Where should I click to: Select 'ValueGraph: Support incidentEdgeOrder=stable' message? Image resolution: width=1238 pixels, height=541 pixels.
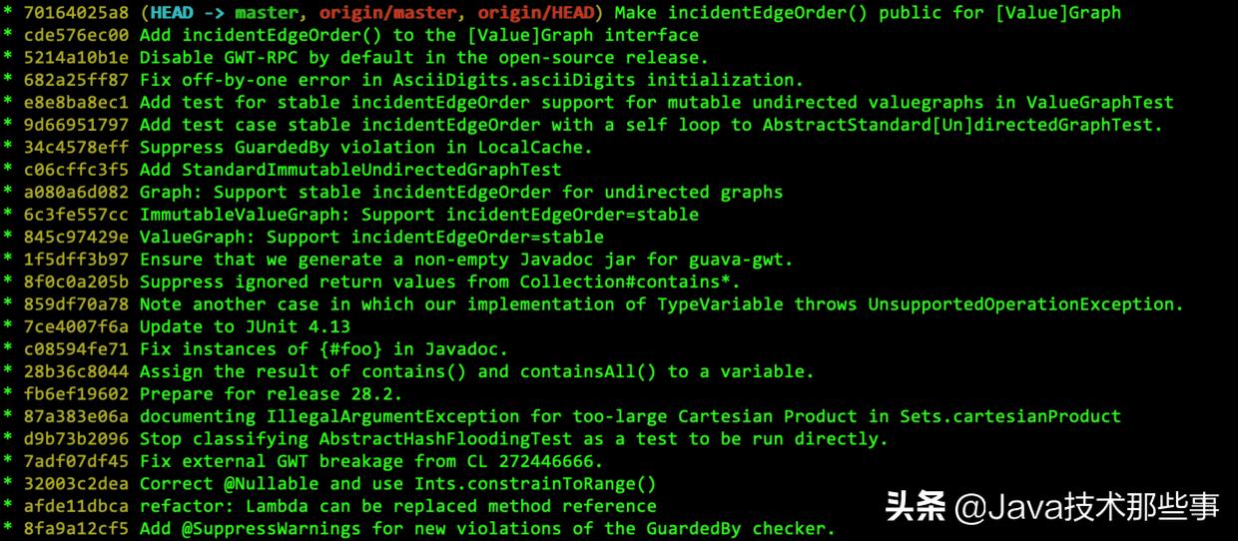tap(371, 238)
